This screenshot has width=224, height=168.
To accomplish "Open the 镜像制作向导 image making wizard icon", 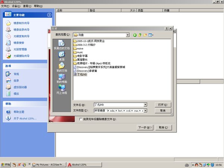I will 8,23.
